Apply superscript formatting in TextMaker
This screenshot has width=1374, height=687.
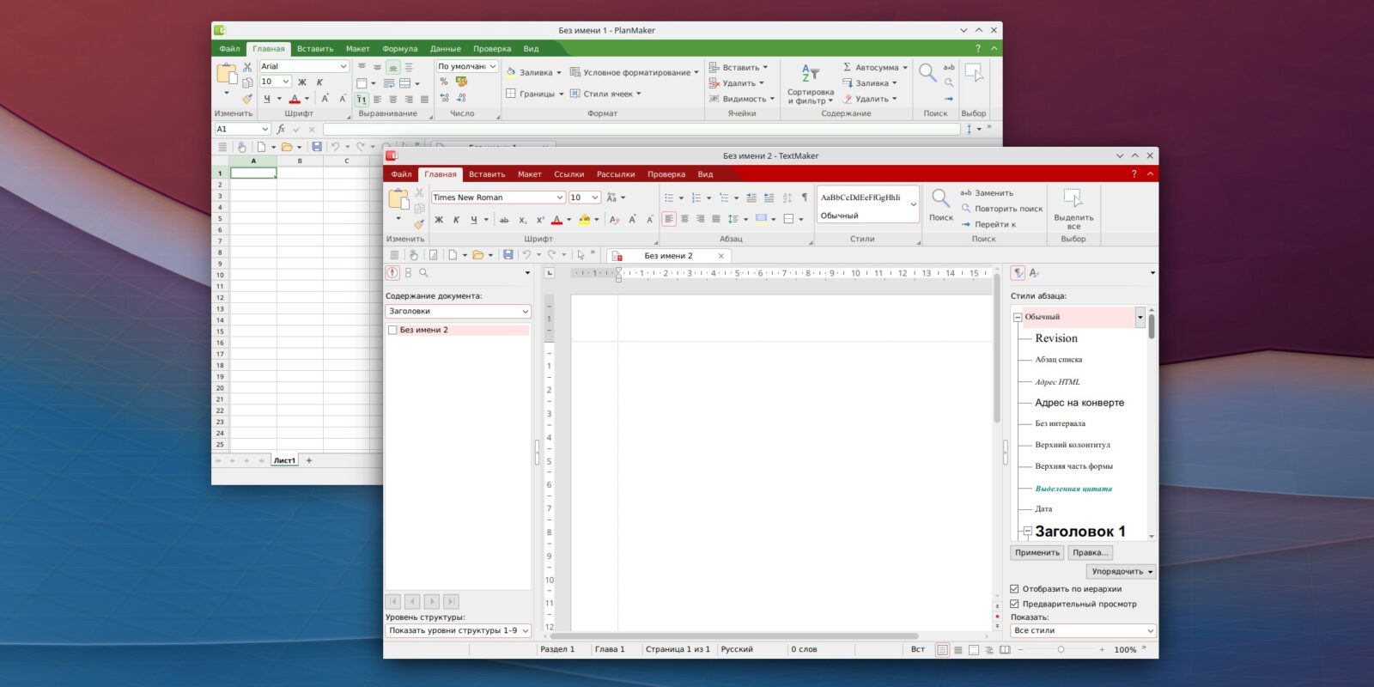539,220
